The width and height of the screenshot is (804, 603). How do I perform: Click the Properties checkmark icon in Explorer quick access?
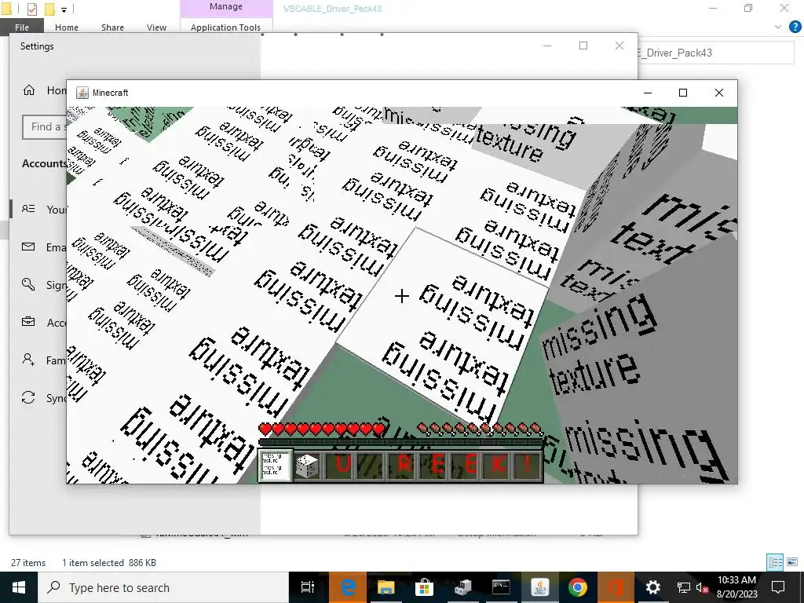31,9
